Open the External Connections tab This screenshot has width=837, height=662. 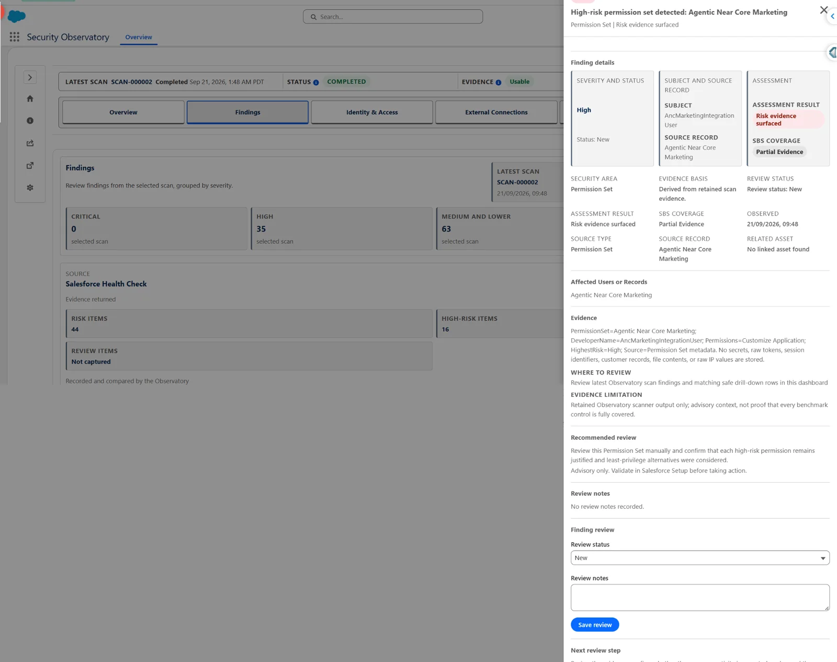point(496,112)
